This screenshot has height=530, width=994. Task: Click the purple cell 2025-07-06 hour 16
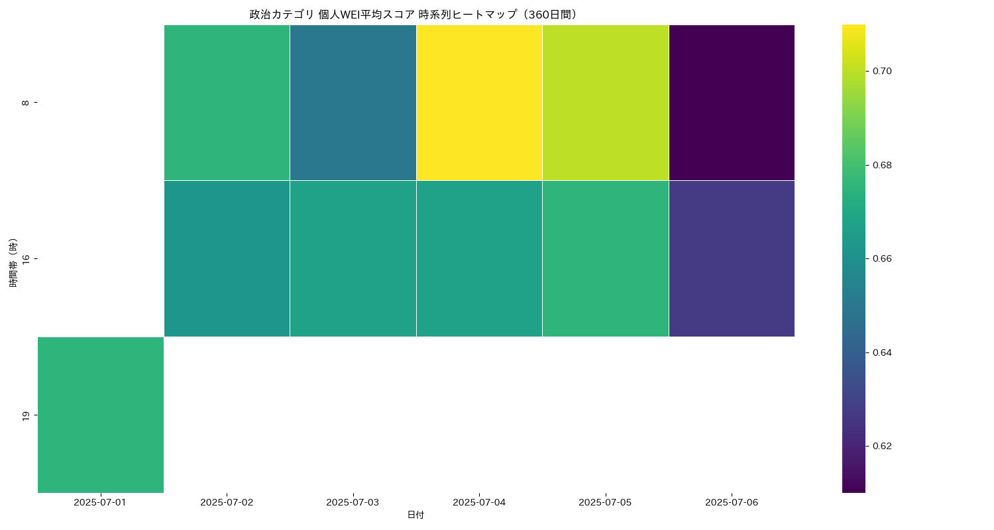pyautogui.click(x=732, y=258)
